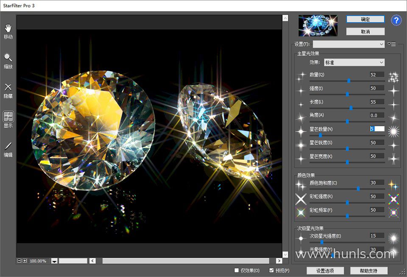
Task: Click short star icon left of 长度(L)
Action: [301, 105]
